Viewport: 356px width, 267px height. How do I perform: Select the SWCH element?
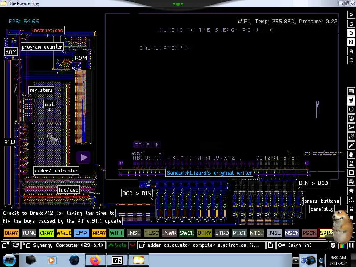[x=187, y=233]
